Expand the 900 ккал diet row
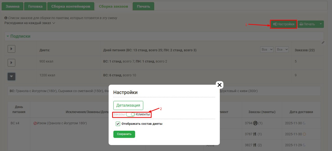332x151 pixels. pyautogui.click(x=11, y=63)
